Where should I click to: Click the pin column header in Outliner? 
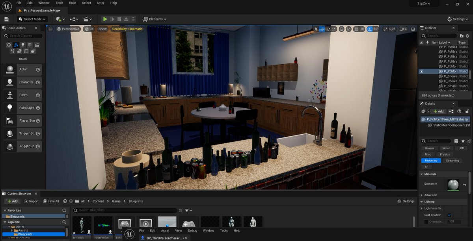(x=427, y=43)
